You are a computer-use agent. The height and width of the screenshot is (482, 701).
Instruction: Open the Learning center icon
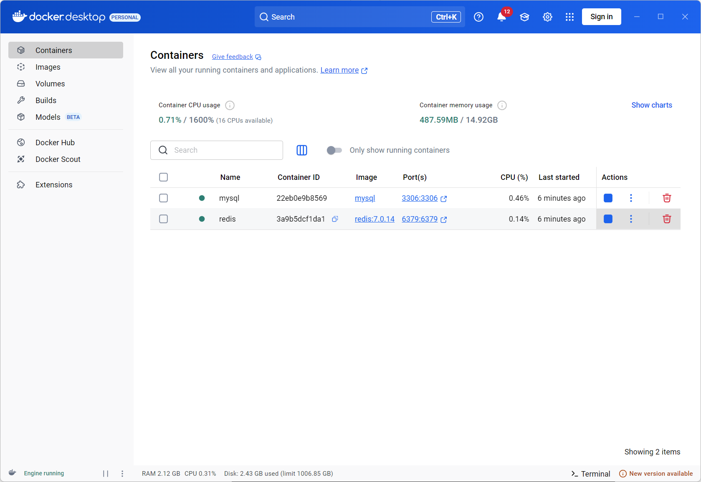524,17
